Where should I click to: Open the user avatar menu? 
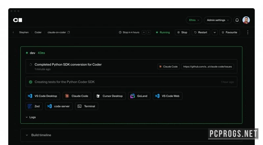[246, 20]
